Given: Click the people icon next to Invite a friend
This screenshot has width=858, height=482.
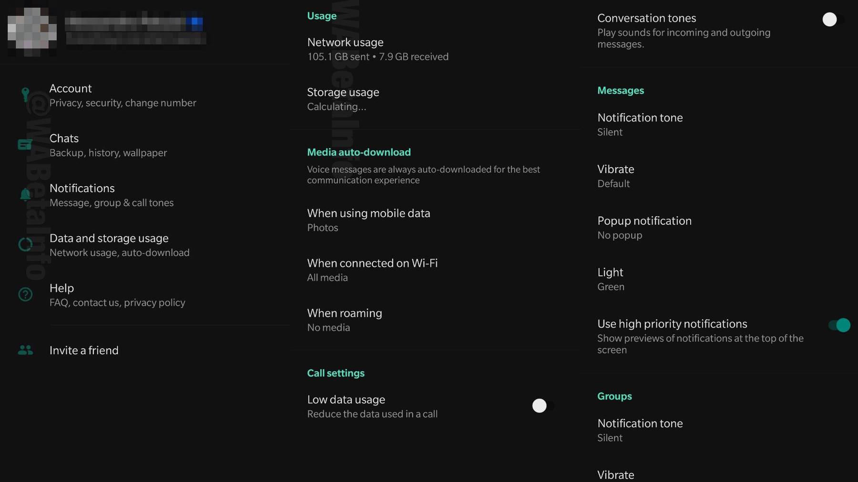Looking at the screenshot, I should point(25,351).
